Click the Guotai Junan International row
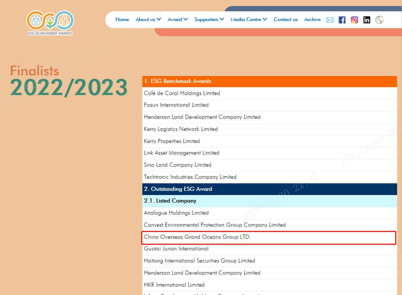This screenshot has height=295, width=402. (x=270, y=249)
